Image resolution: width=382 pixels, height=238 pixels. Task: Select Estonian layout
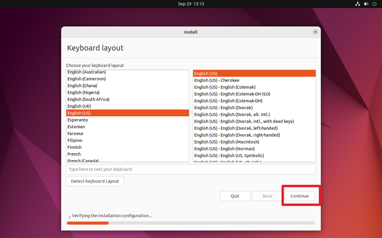(x=127, y=127)
